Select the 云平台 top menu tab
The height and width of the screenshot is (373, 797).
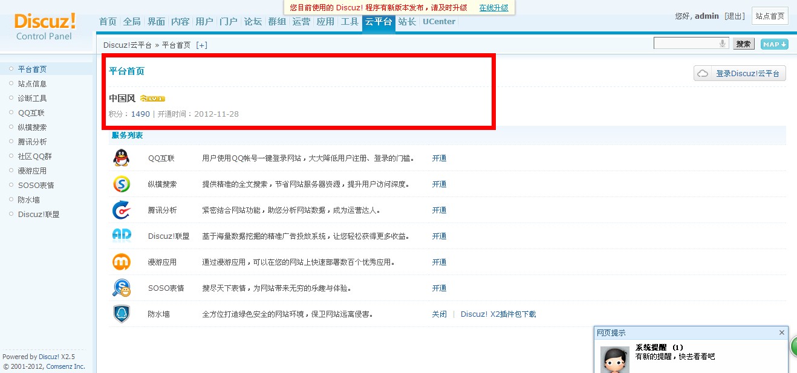[379, 22]
